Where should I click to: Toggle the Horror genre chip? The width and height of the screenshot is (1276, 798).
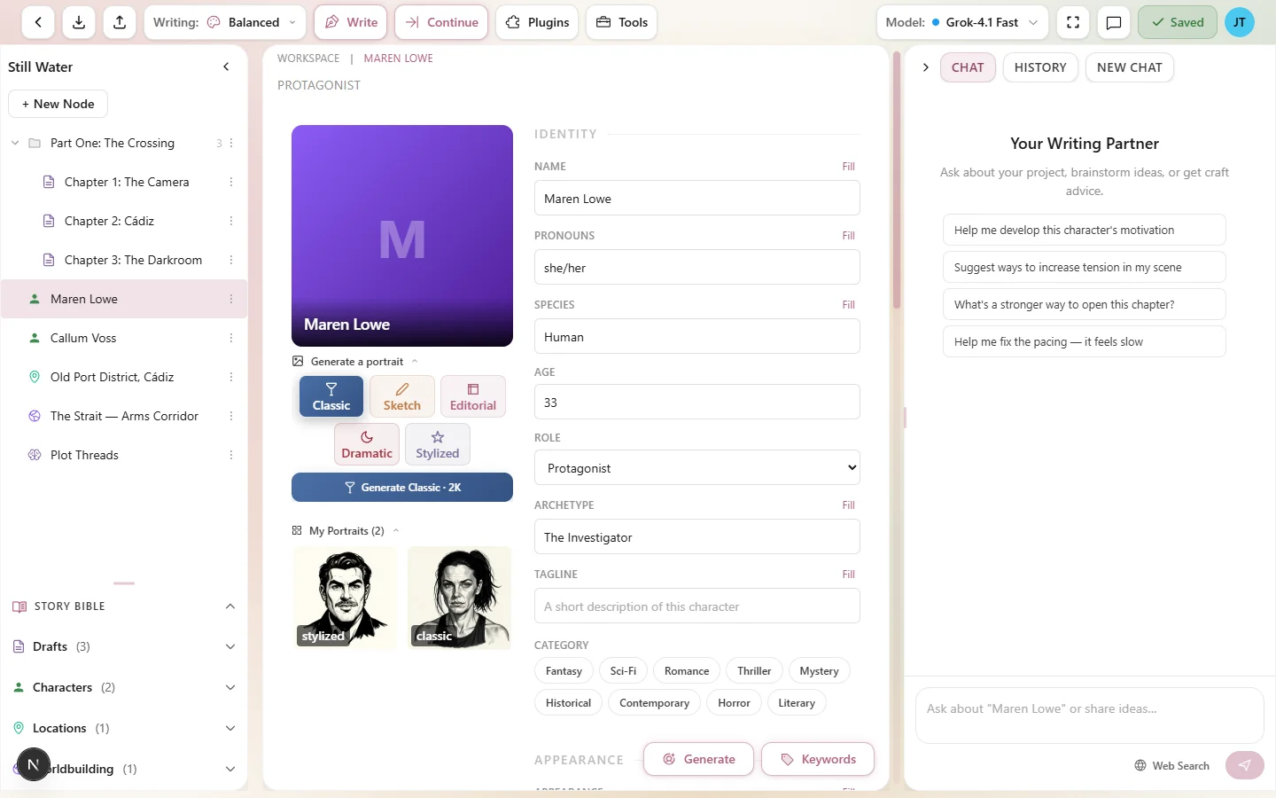734,702
